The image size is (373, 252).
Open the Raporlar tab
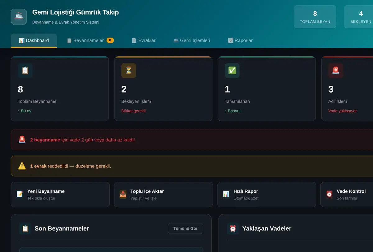pyautogui.click(x=240, y=41)
